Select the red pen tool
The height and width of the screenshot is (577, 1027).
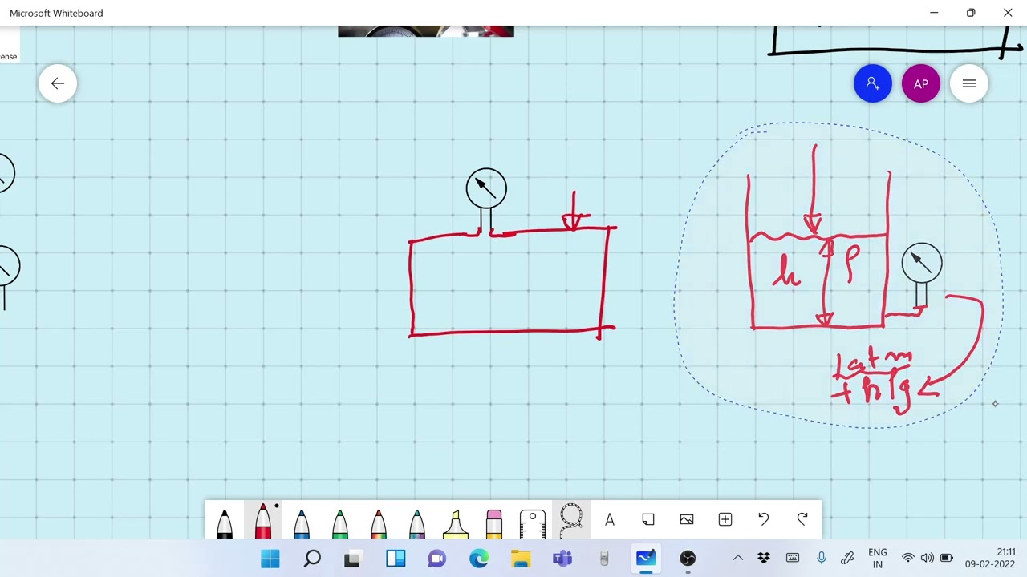263,520
